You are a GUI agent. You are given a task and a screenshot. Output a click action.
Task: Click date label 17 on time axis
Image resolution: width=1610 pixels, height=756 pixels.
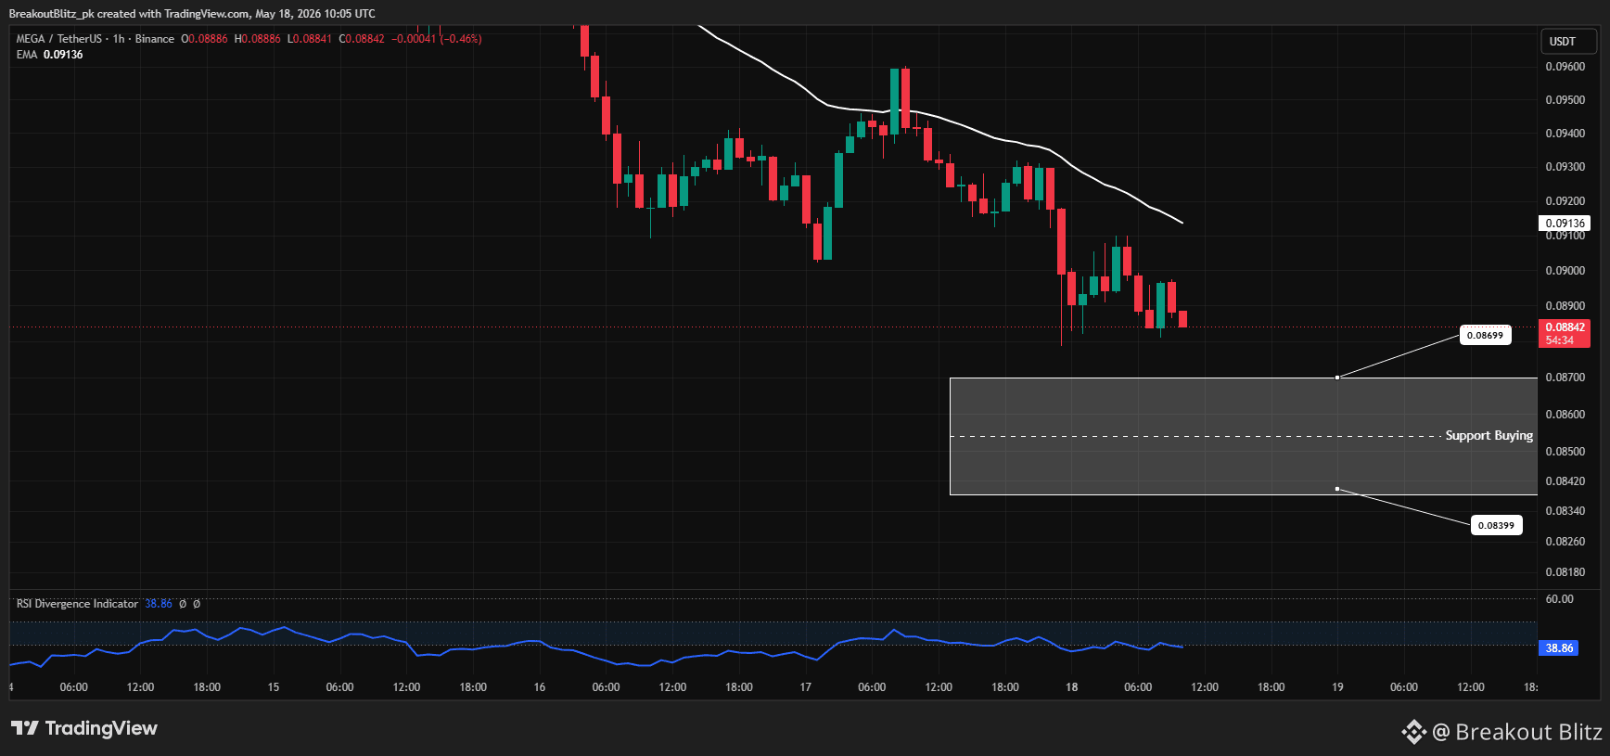pos(806,687)
